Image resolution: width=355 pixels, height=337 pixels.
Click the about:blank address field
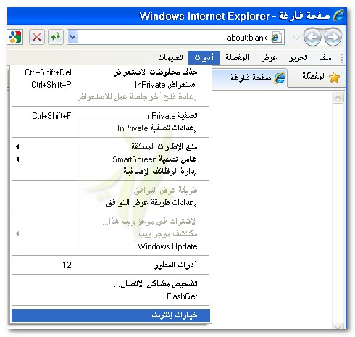(175, 37)
